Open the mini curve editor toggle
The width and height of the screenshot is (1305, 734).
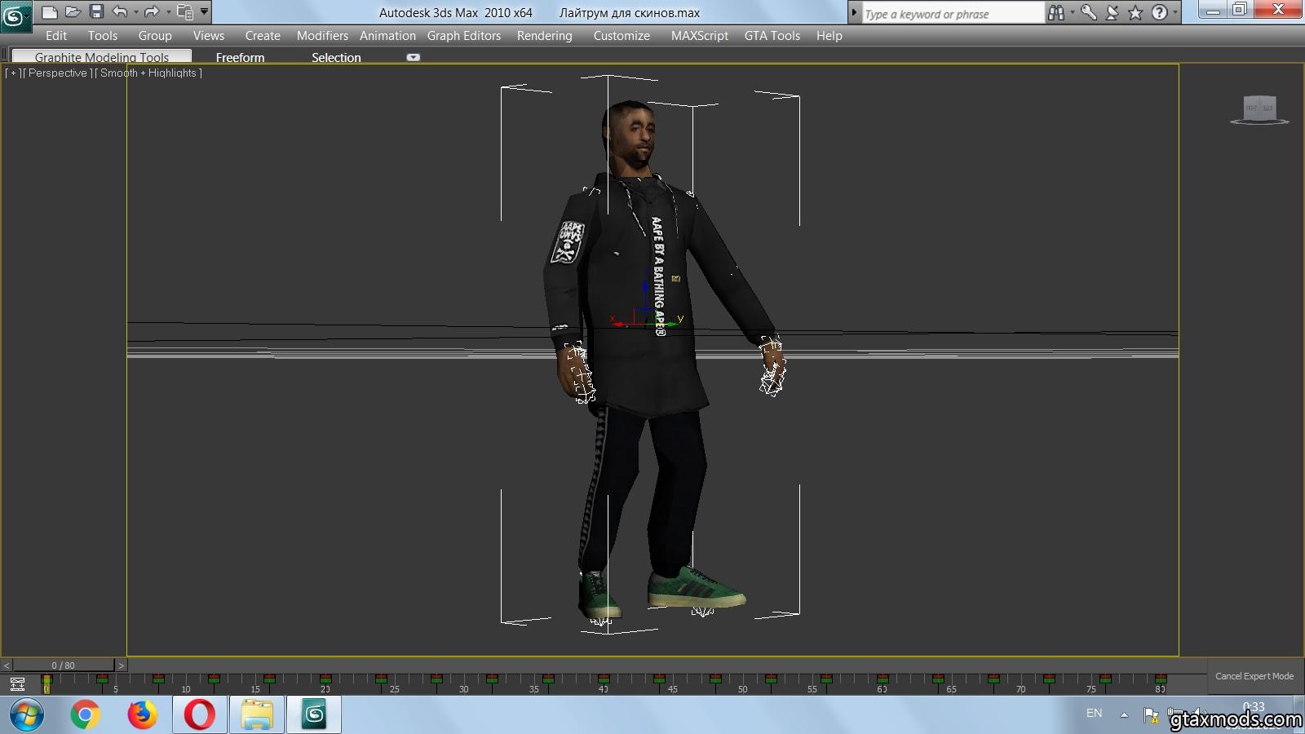tap(17, 684)
